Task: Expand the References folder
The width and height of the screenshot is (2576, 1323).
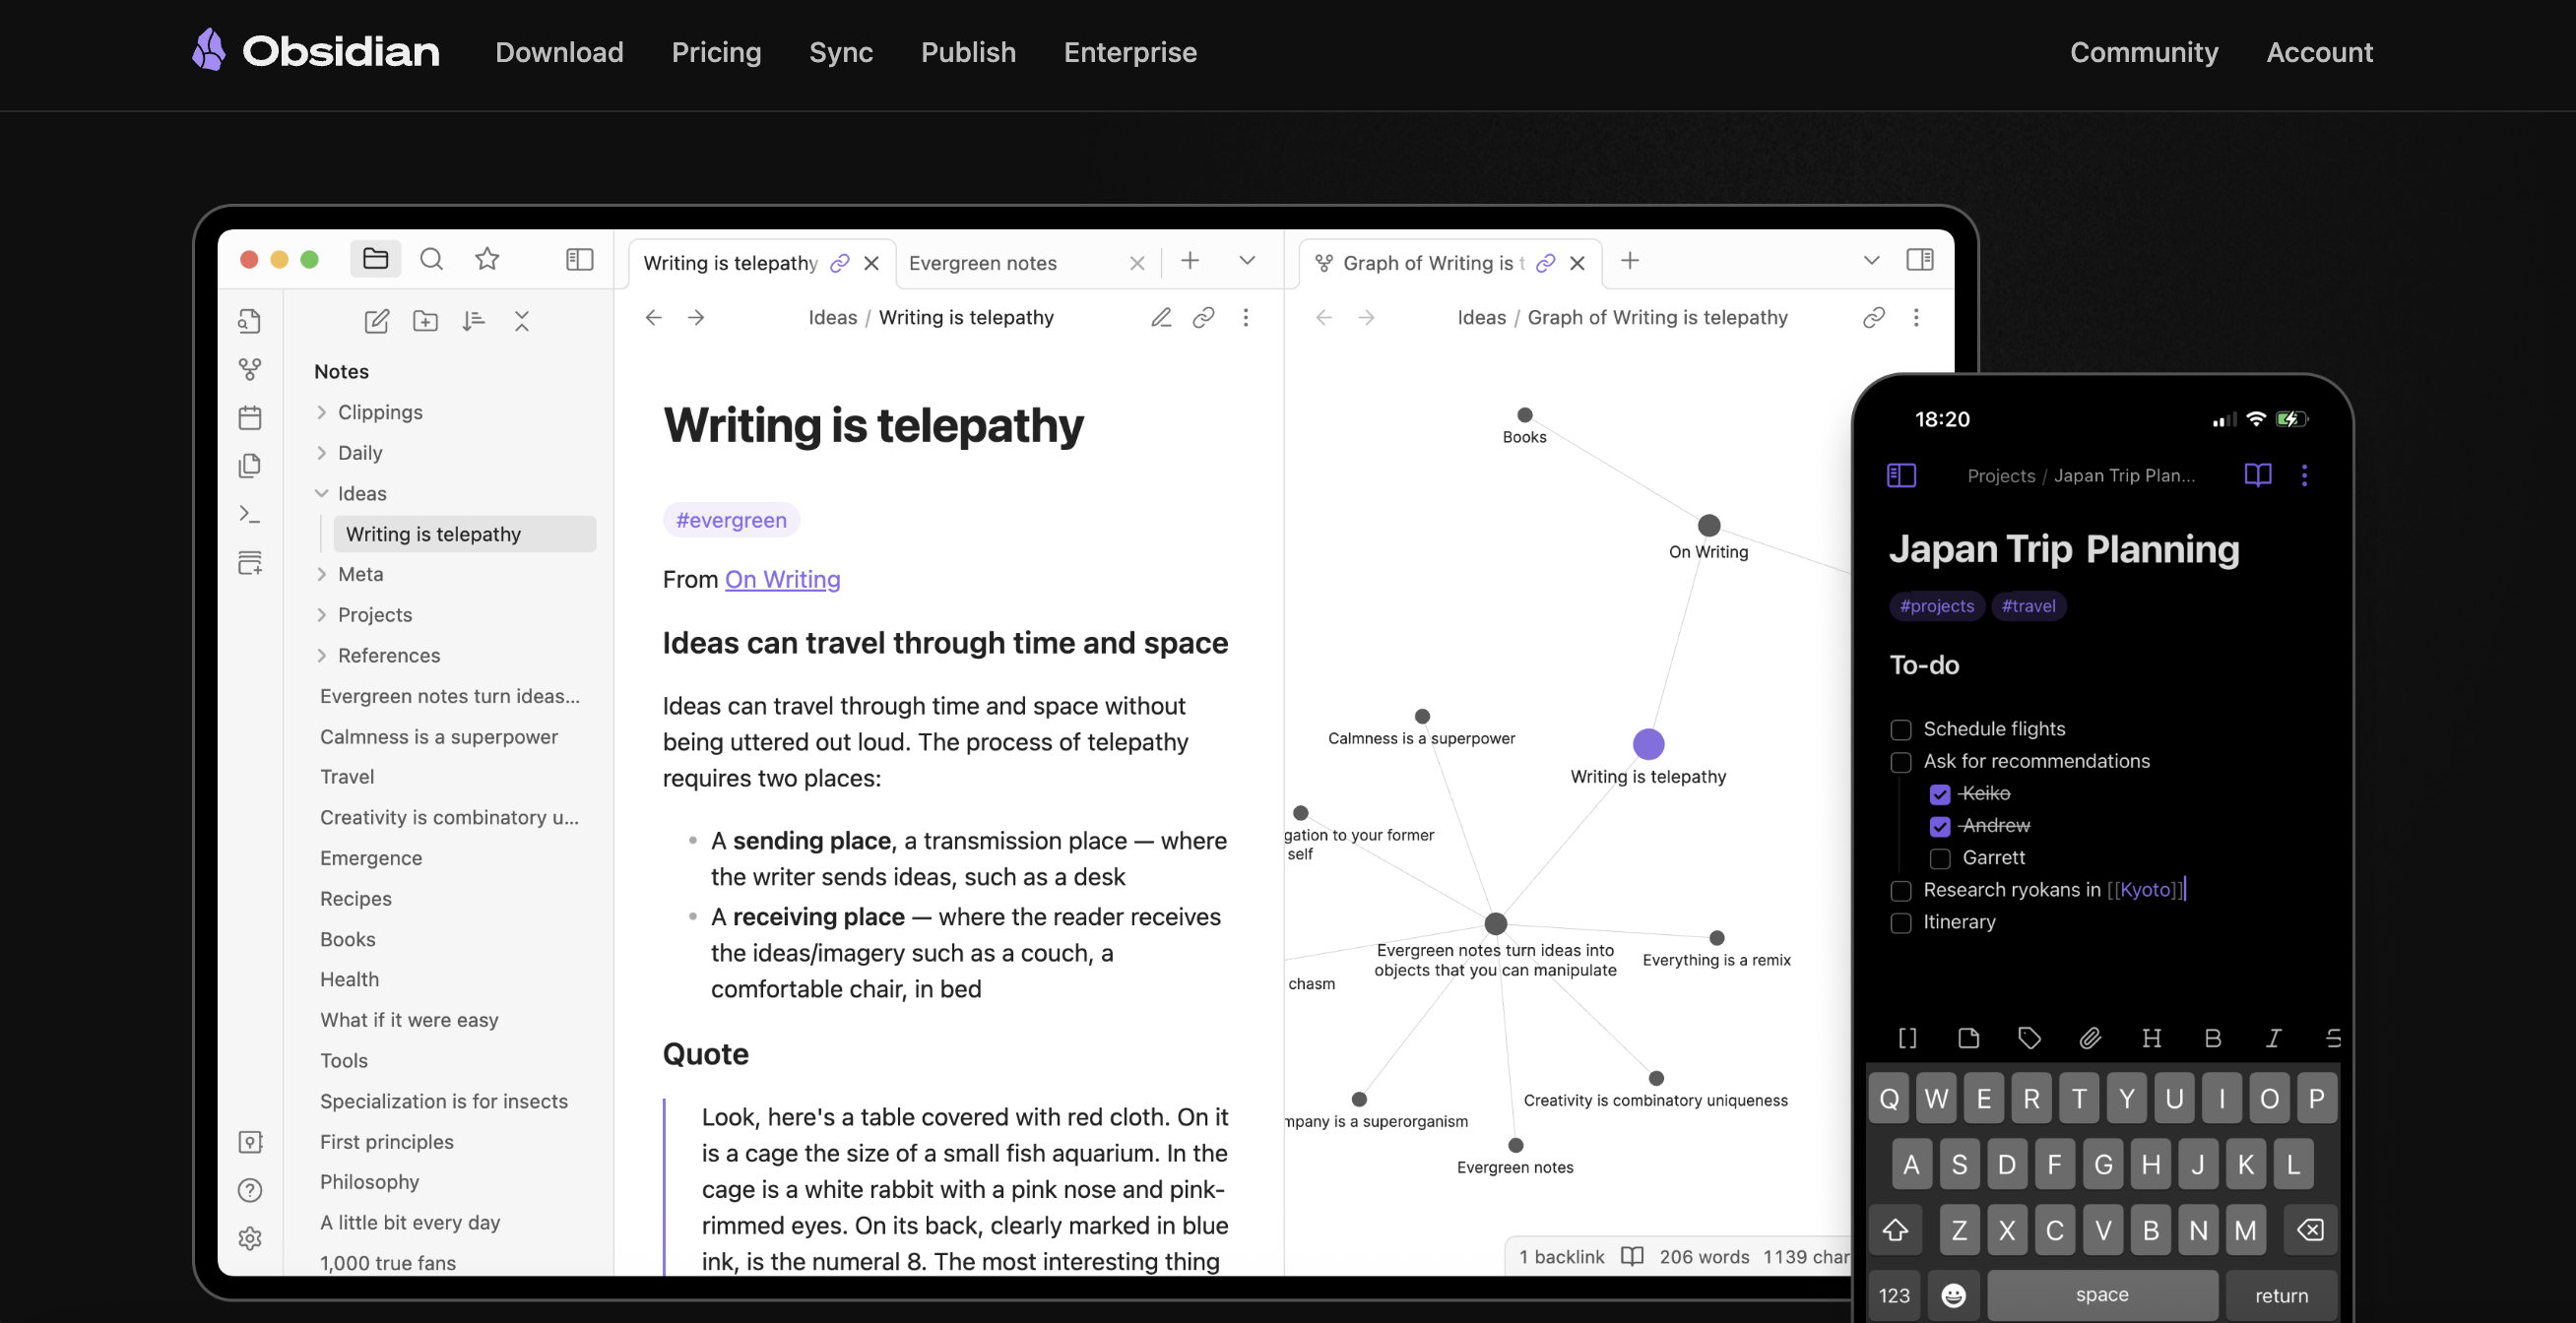Action: [321, 655]
